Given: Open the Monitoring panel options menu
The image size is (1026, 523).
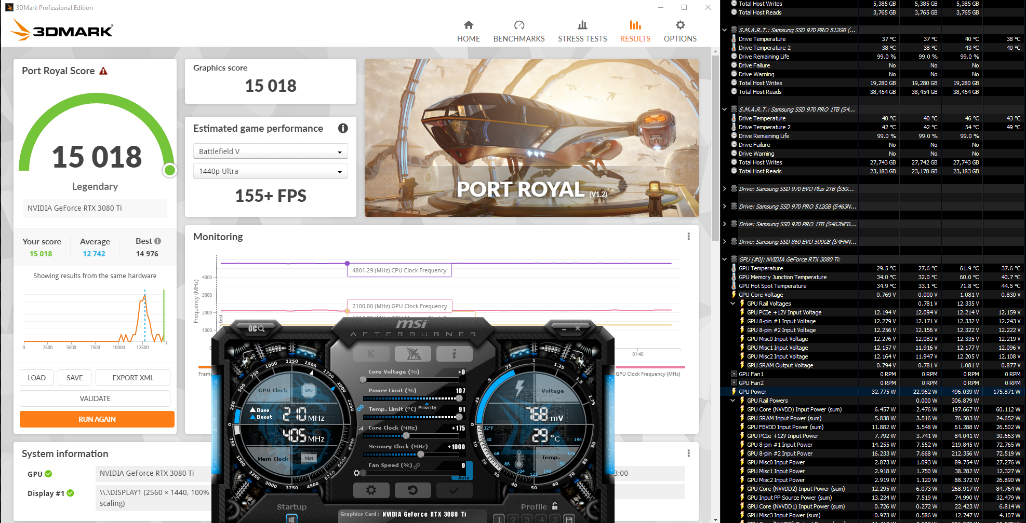Looking at the screenshot, I should (x=689, y=237).
